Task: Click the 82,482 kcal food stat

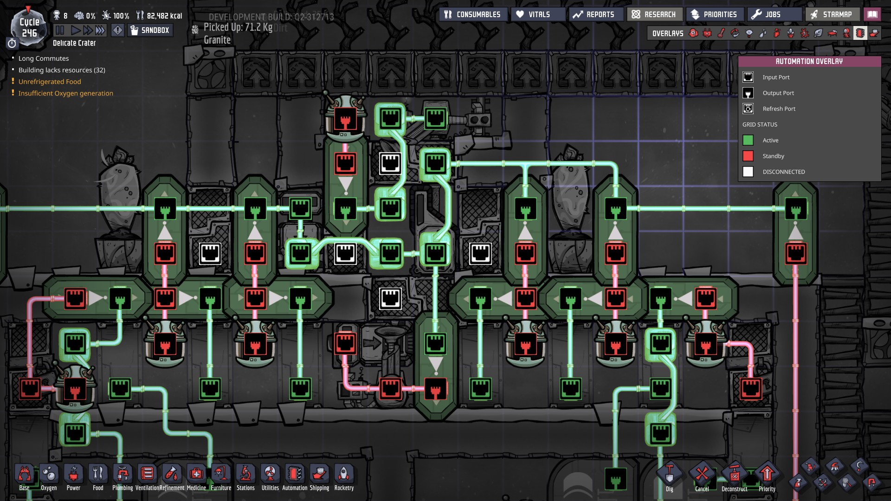Action: pyautogui.click(x=159, y=16)
